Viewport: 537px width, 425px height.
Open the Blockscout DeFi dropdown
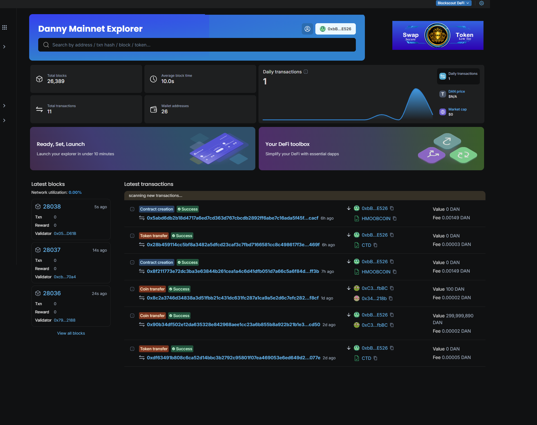pos(453,3)
